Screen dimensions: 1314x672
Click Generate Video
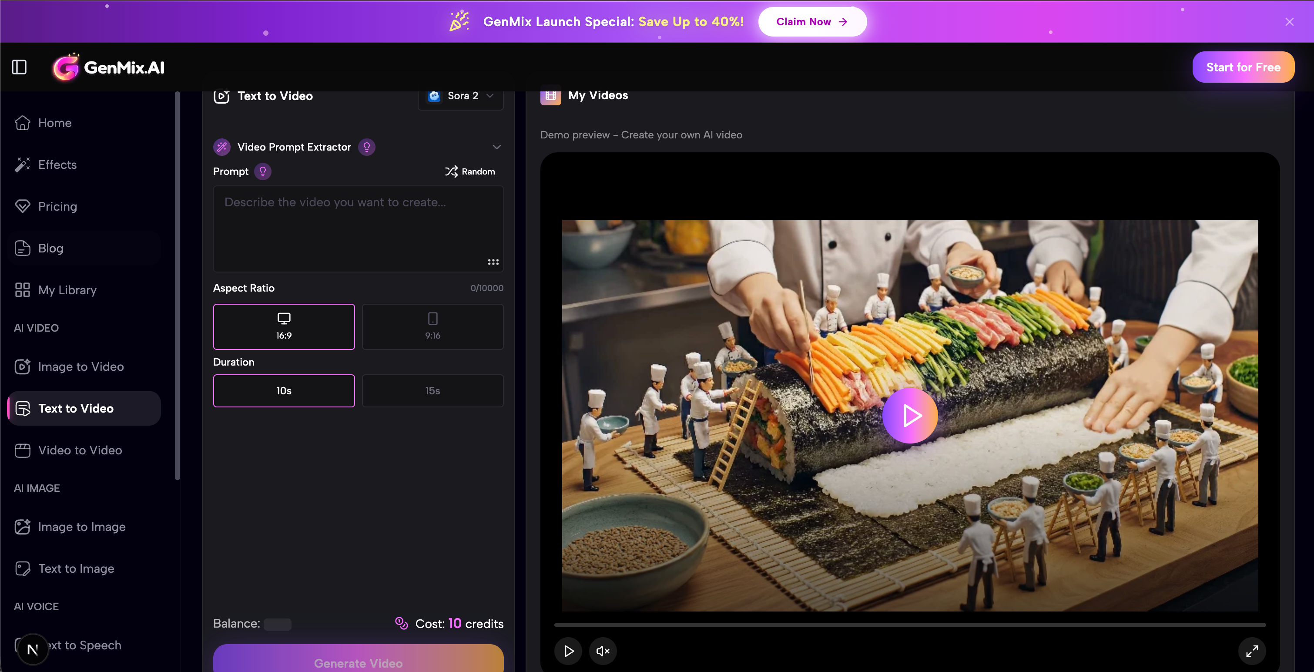coord(358,663)
